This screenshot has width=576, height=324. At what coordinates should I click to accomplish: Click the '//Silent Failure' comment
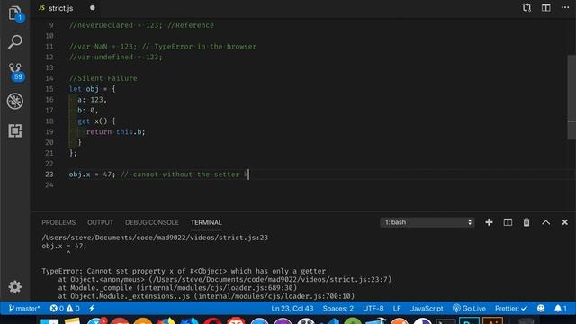(103, 78)
